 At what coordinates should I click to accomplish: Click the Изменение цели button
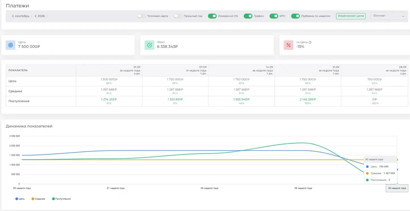(351, 16)
